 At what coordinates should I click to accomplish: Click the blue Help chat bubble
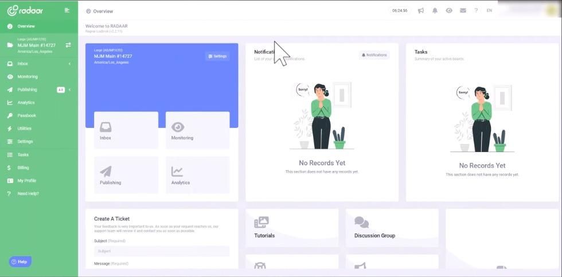[x=20, y=262]
